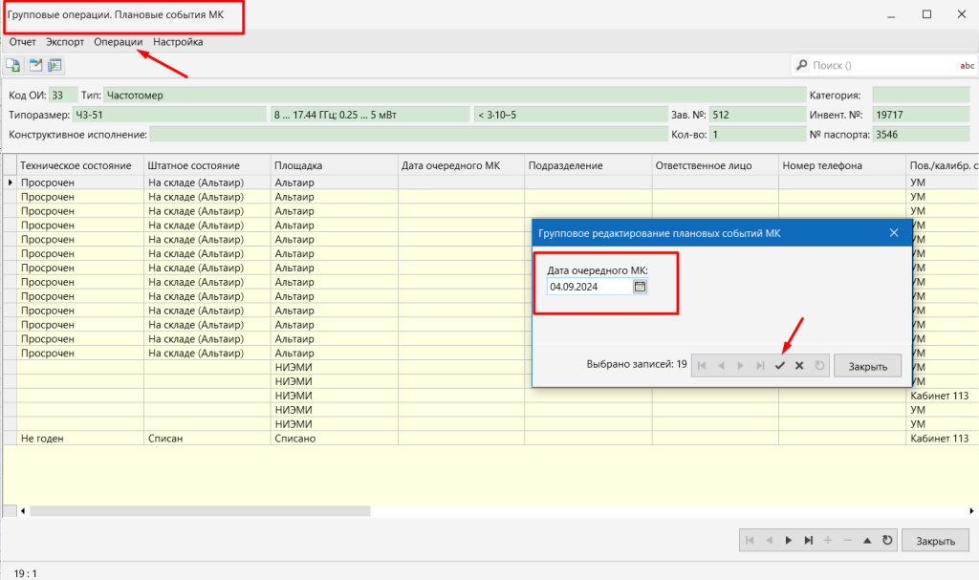Screen dimensions: 979x580
Task: Click the Списан cell
Action: tap(207, 439)
